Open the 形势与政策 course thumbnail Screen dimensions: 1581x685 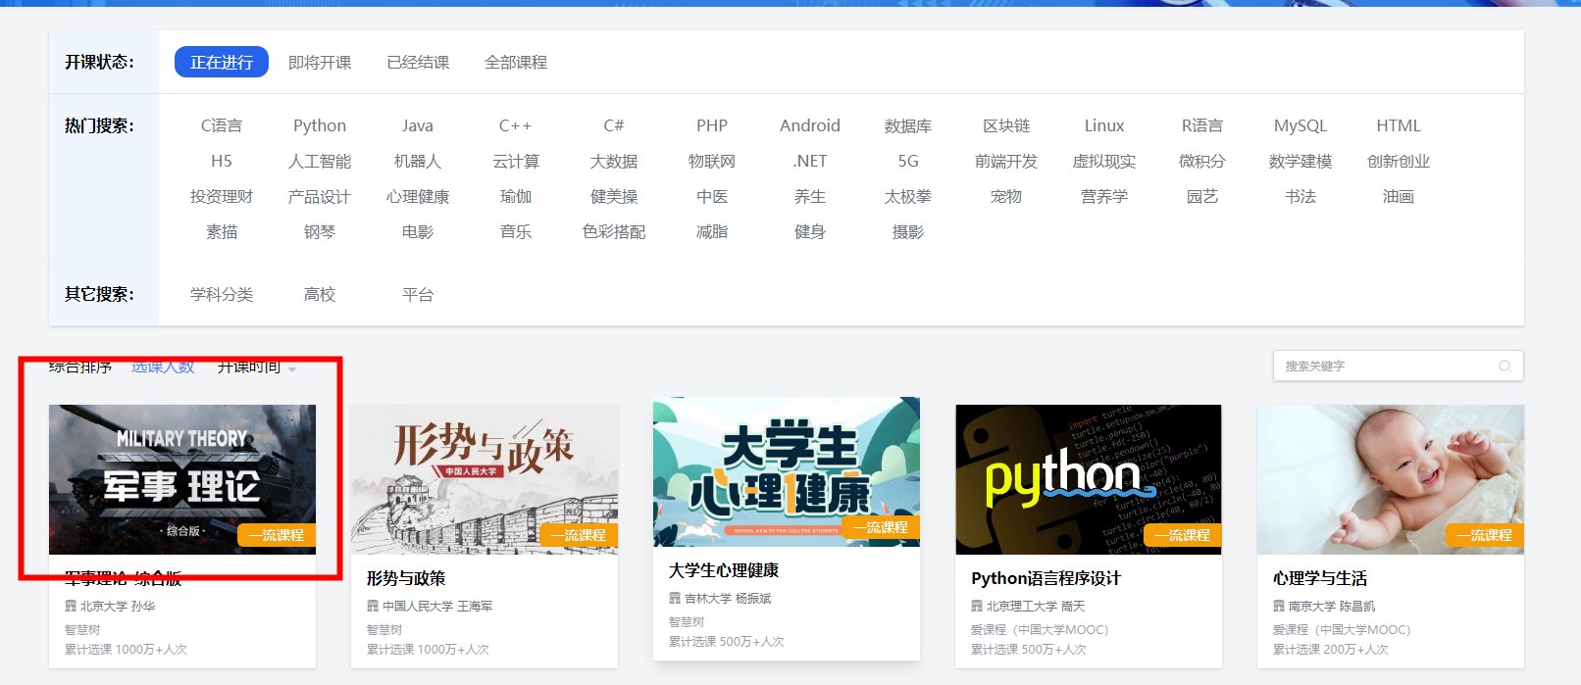[x=484, y=479]
